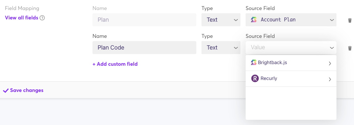Screen dimensions: 354x125
Task: Open the Type dropdown for Plan Code row
Action: 221,48
